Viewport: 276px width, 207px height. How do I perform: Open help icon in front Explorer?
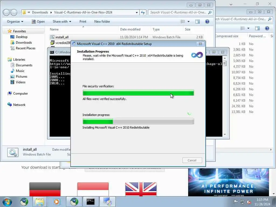[207, 22]
